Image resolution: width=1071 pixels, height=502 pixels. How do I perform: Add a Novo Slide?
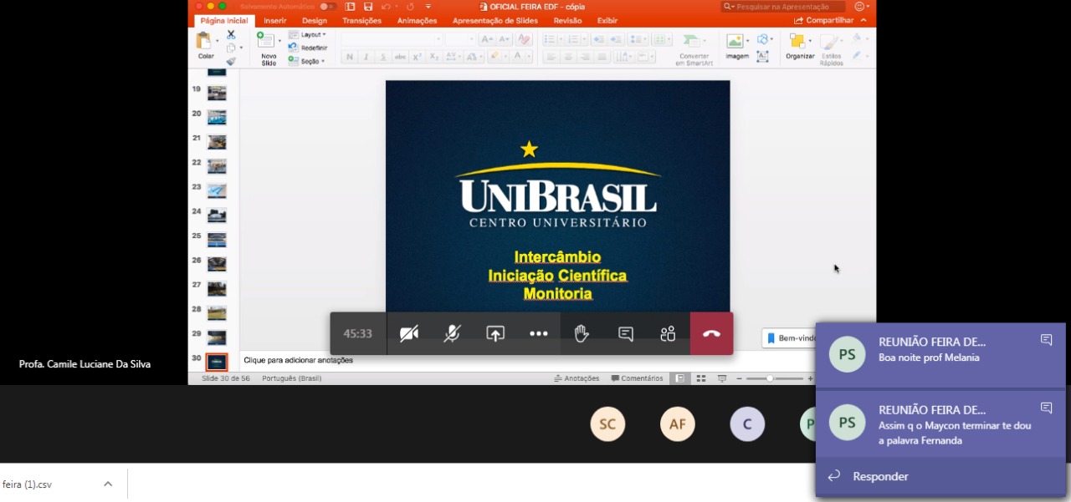267,48
